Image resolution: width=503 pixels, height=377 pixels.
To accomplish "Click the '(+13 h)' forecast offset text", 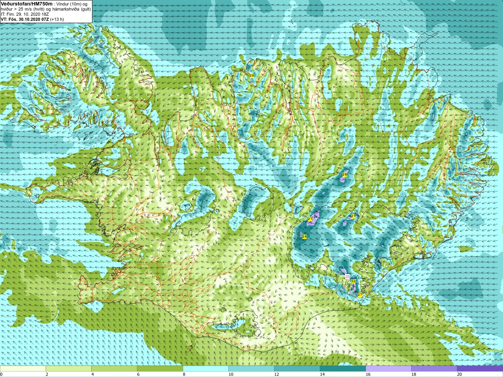I will point(57,19).
